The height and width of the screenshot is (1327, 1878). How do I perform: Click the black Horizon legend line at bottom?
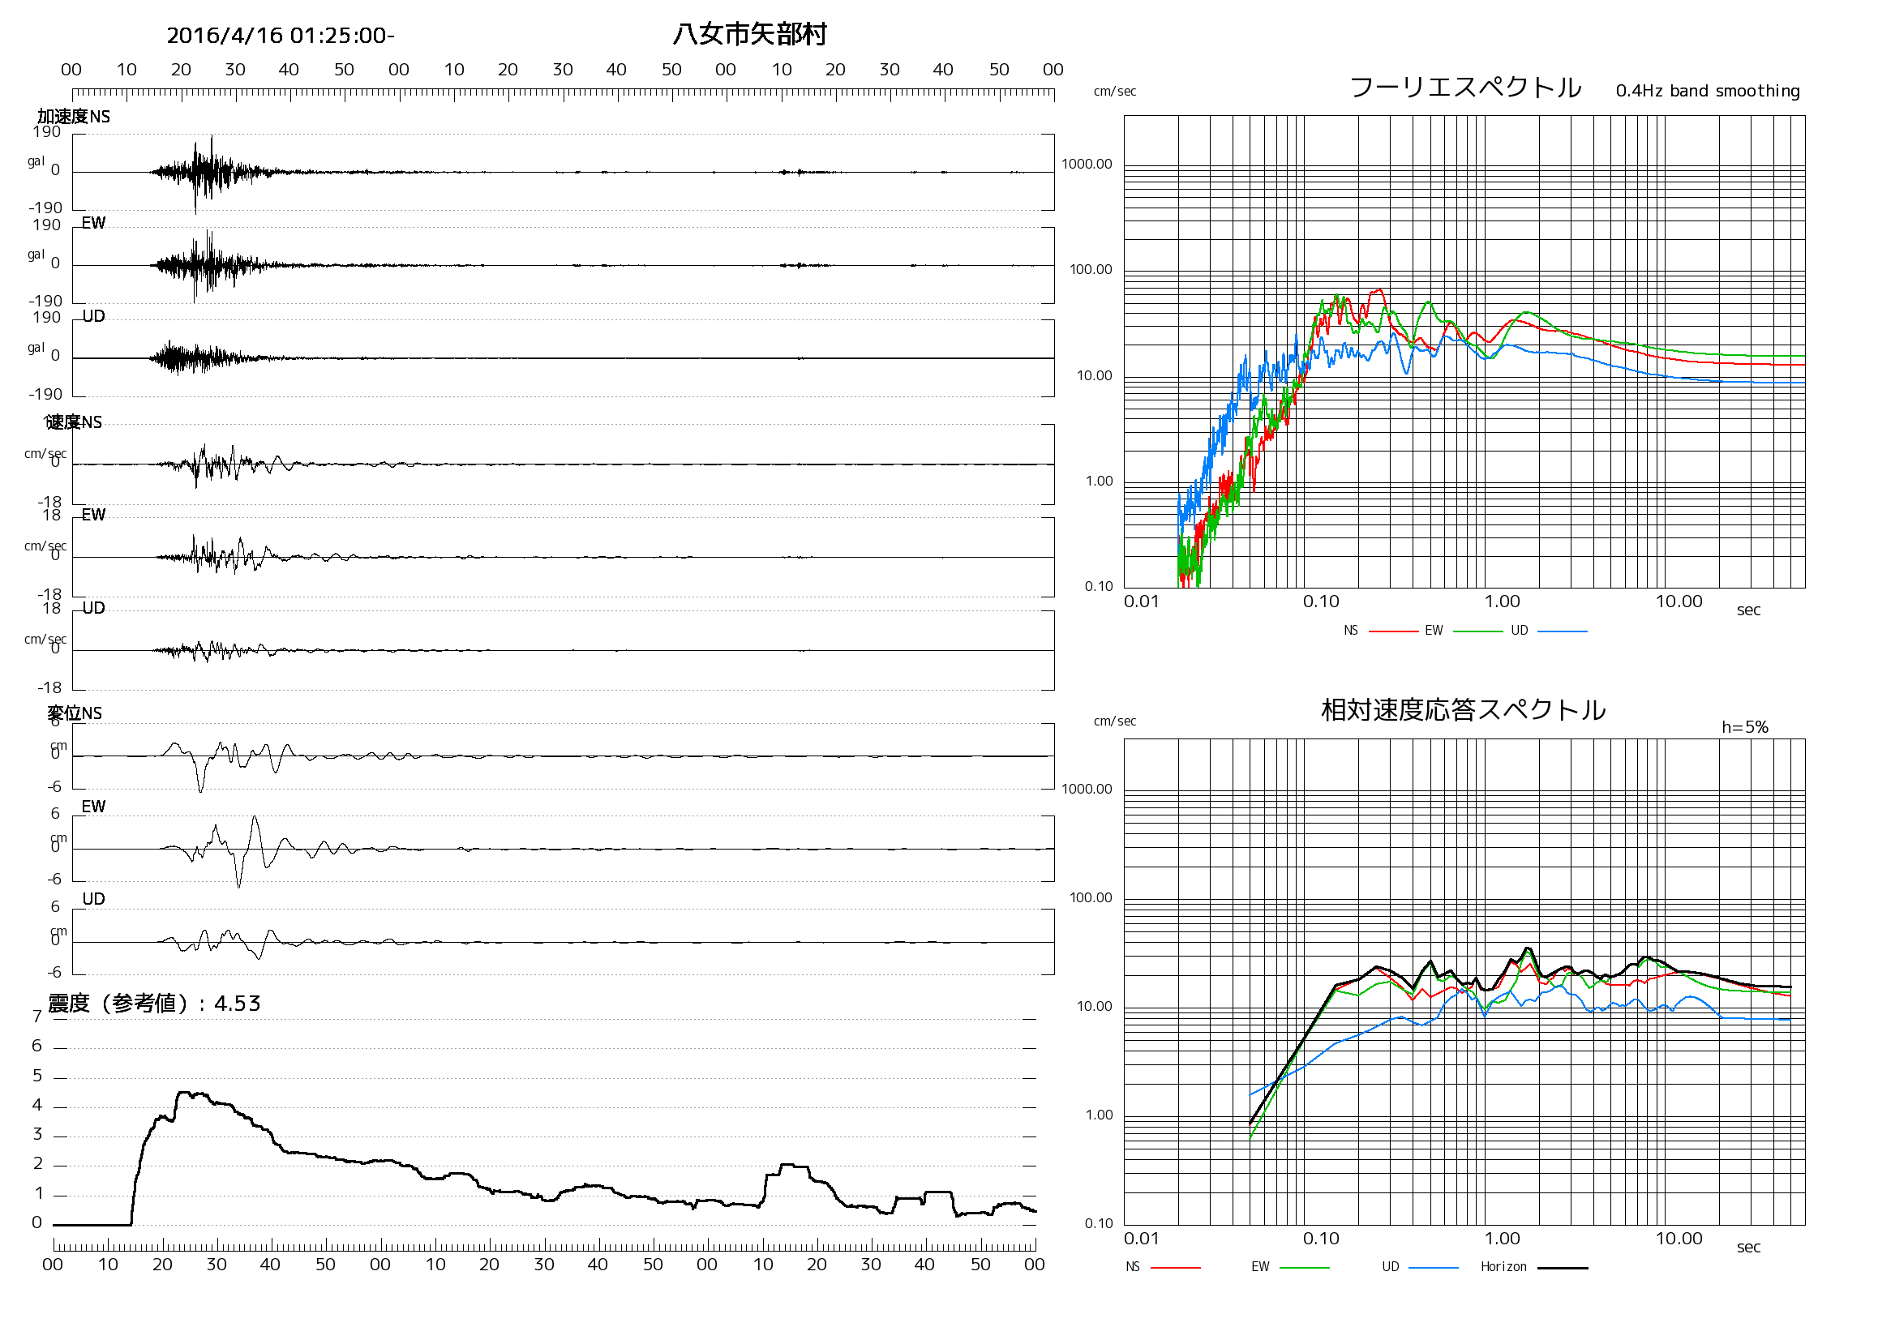tap(1563, 1268)
